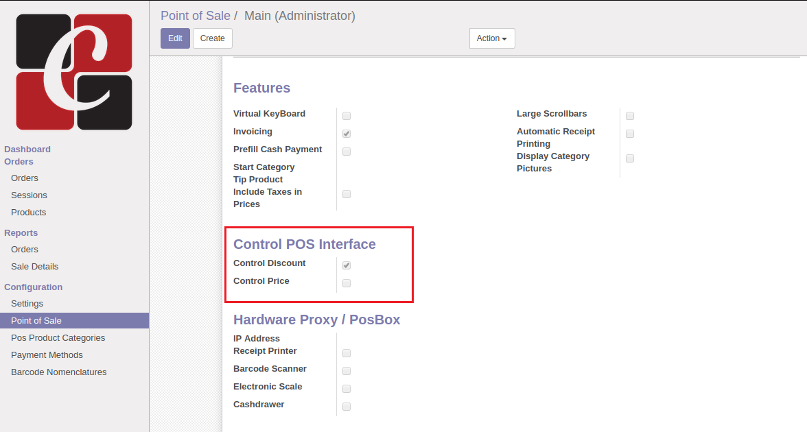Open Sessions in the sidebar
Image resolution: width=807 pixels, height=432 pixels.
(29, 195)
